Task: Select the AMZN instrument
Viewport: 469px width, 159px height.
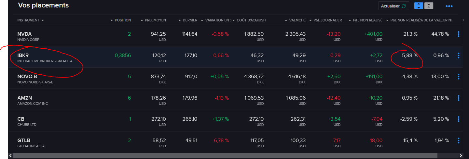Action: 25,98
